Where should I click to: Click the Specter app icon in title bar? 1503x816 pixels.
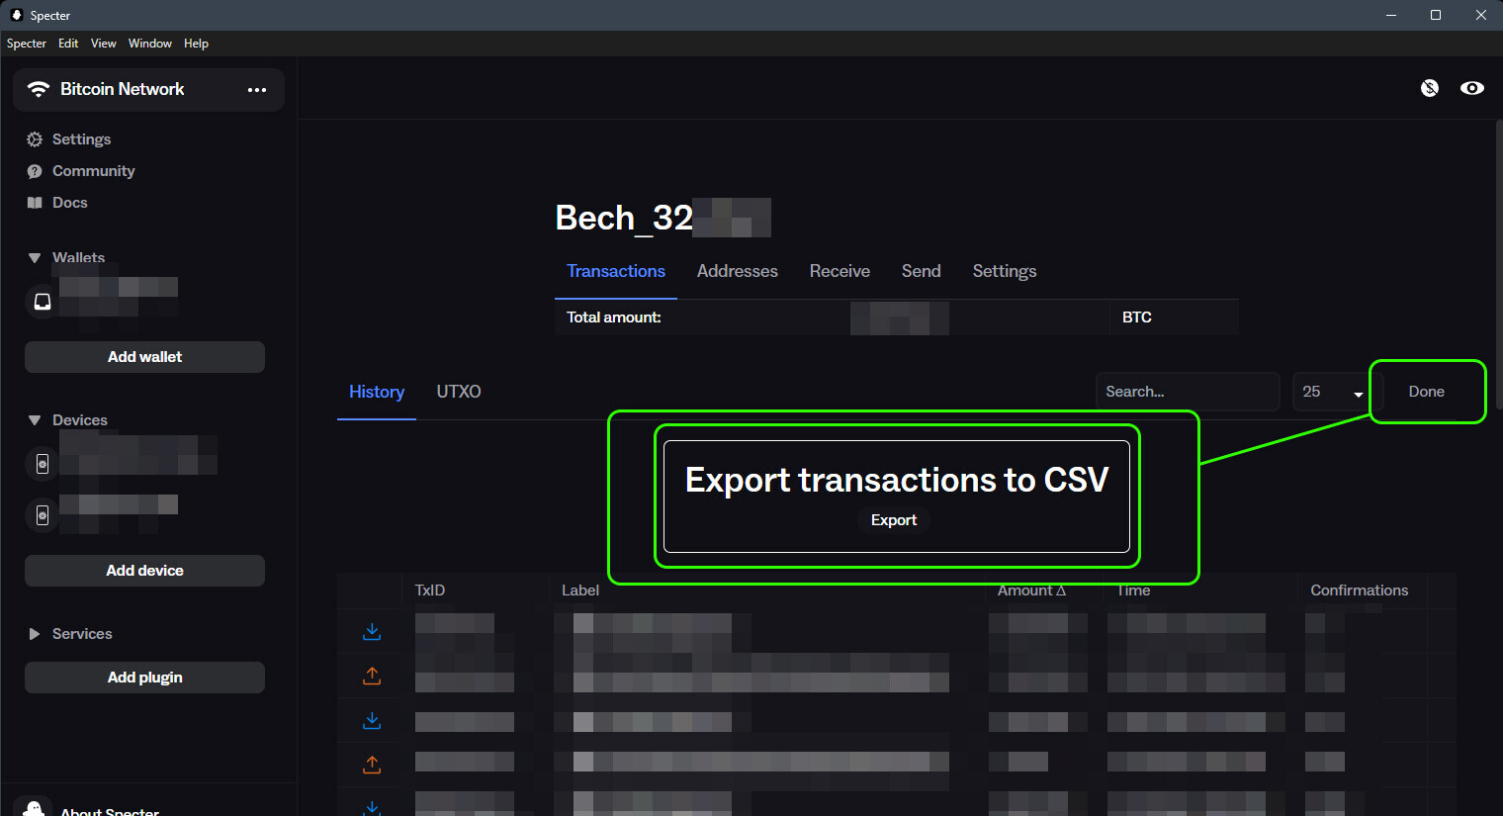point(16,15)
